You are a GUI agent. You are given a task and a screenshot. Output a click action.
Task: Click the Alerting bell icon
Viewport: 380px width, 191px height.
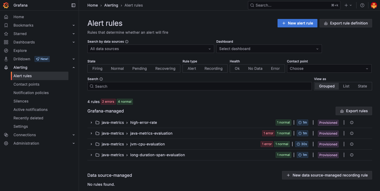(x=6, y=67)
